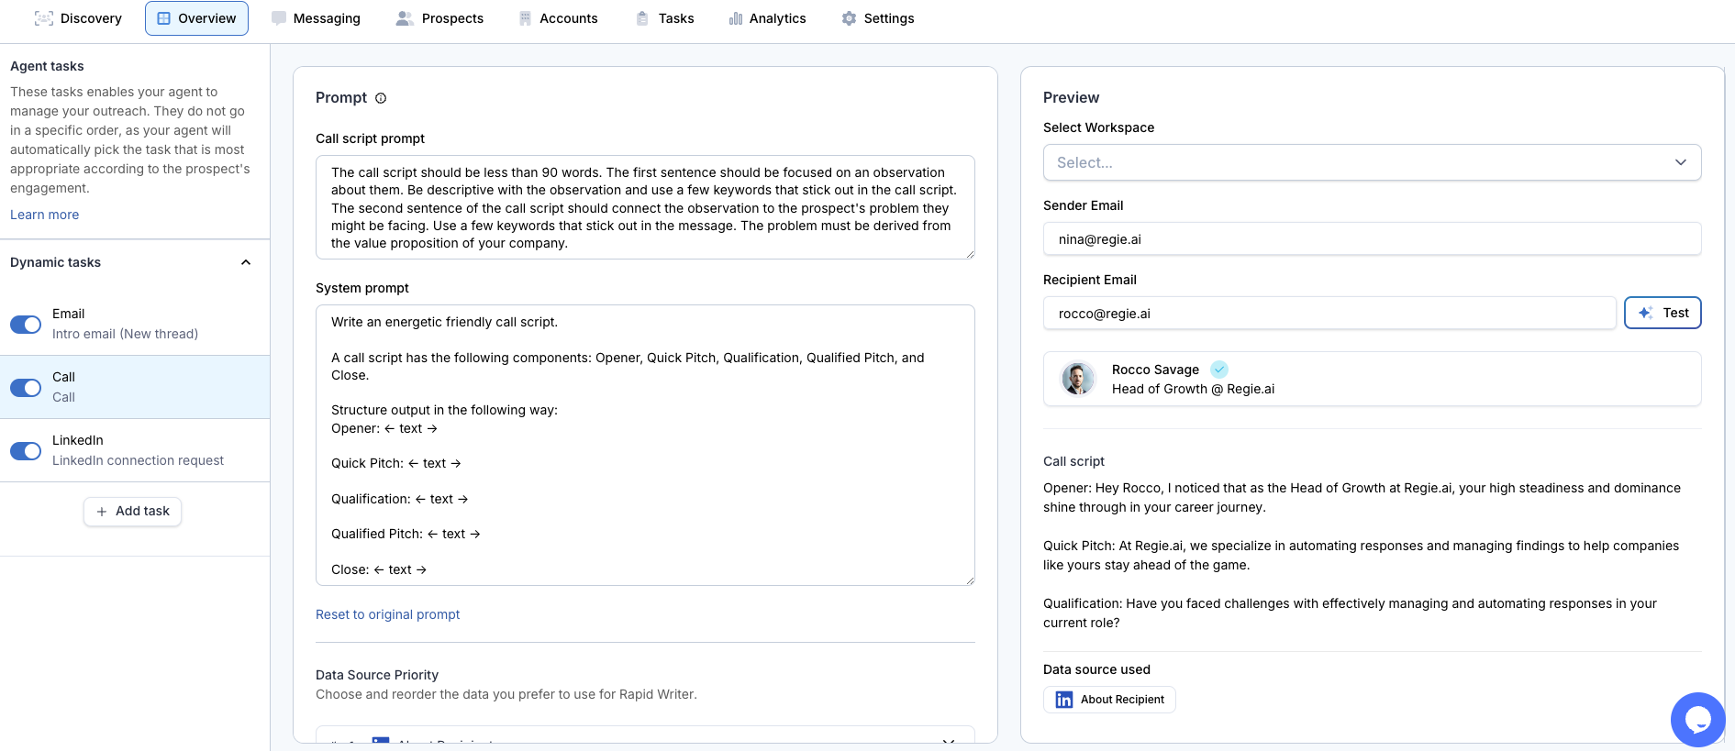The height and width of the screenshot is (751, 1735).
Task: Click the Tasks clipboard icon in top navigation
Action: pos(642,18)
